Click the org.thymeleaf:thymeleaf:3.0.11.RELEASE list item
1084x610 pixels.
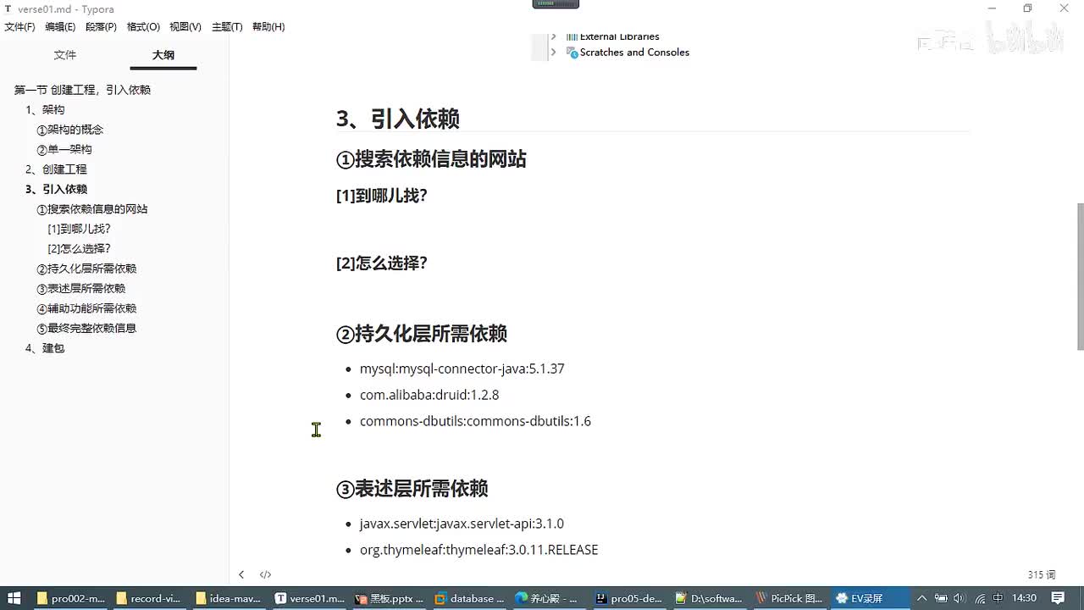point(478,550)
